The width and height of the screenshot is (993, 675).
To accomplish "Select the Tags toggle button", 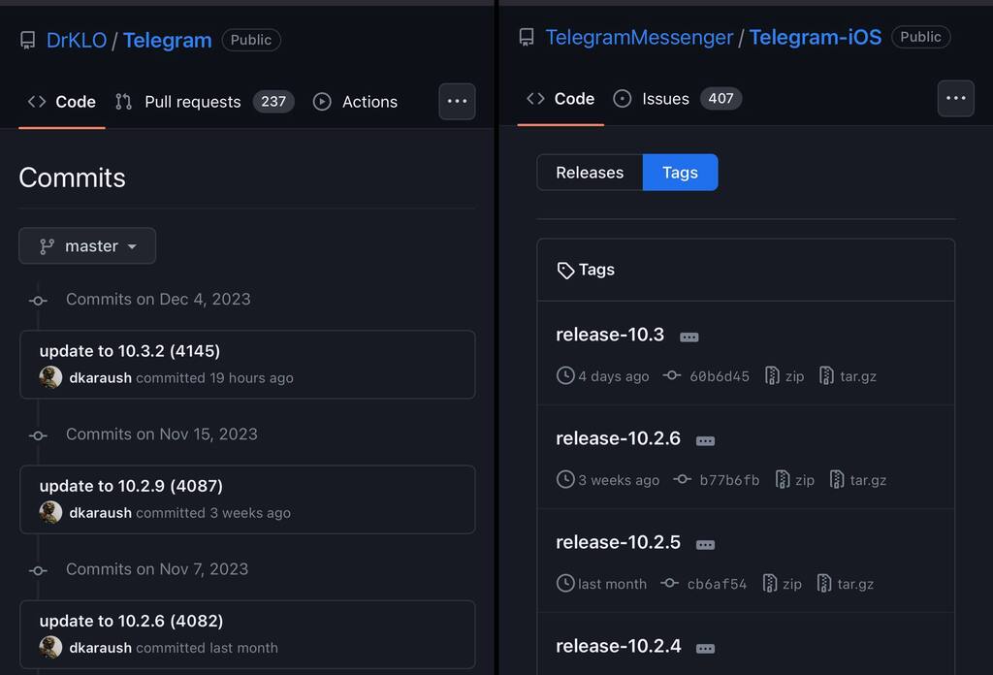I will (680, 173).
